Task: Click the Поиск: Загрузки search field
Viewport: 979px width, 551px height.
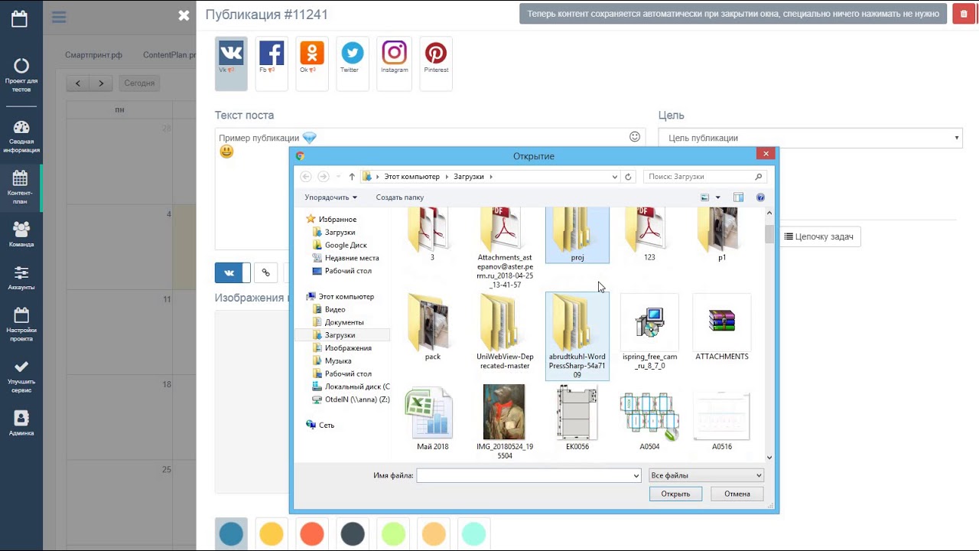Action: tap(704, 177)
